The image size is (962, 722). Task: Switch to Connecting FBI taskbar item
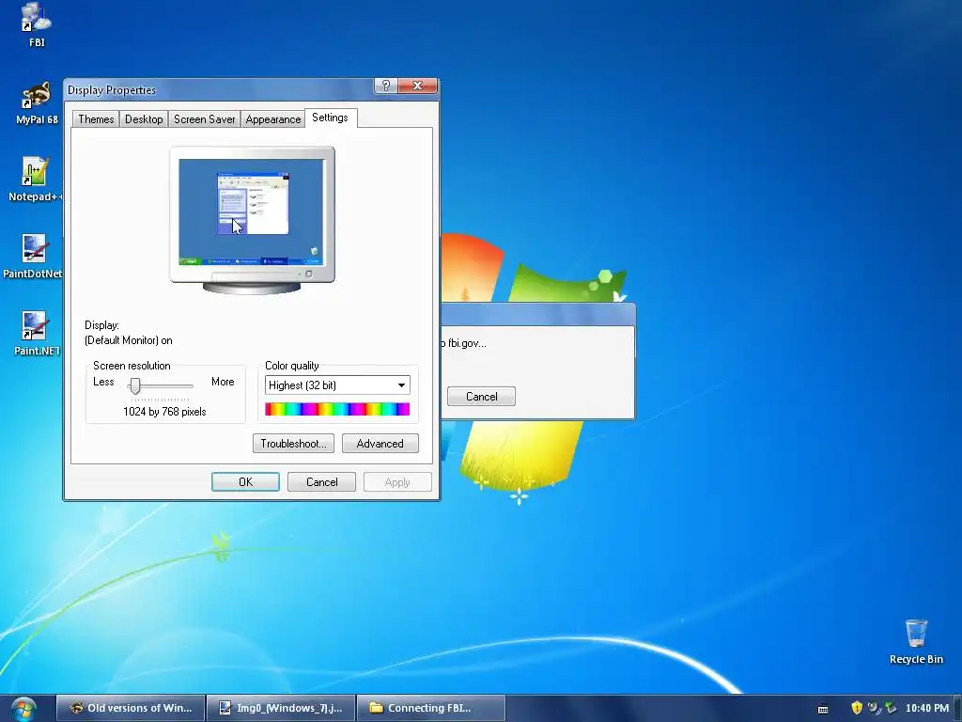point(430,708)
